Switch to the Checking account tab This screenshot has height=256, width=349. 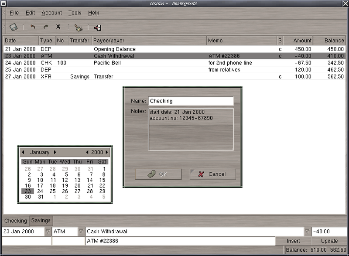tap(16, 221)
